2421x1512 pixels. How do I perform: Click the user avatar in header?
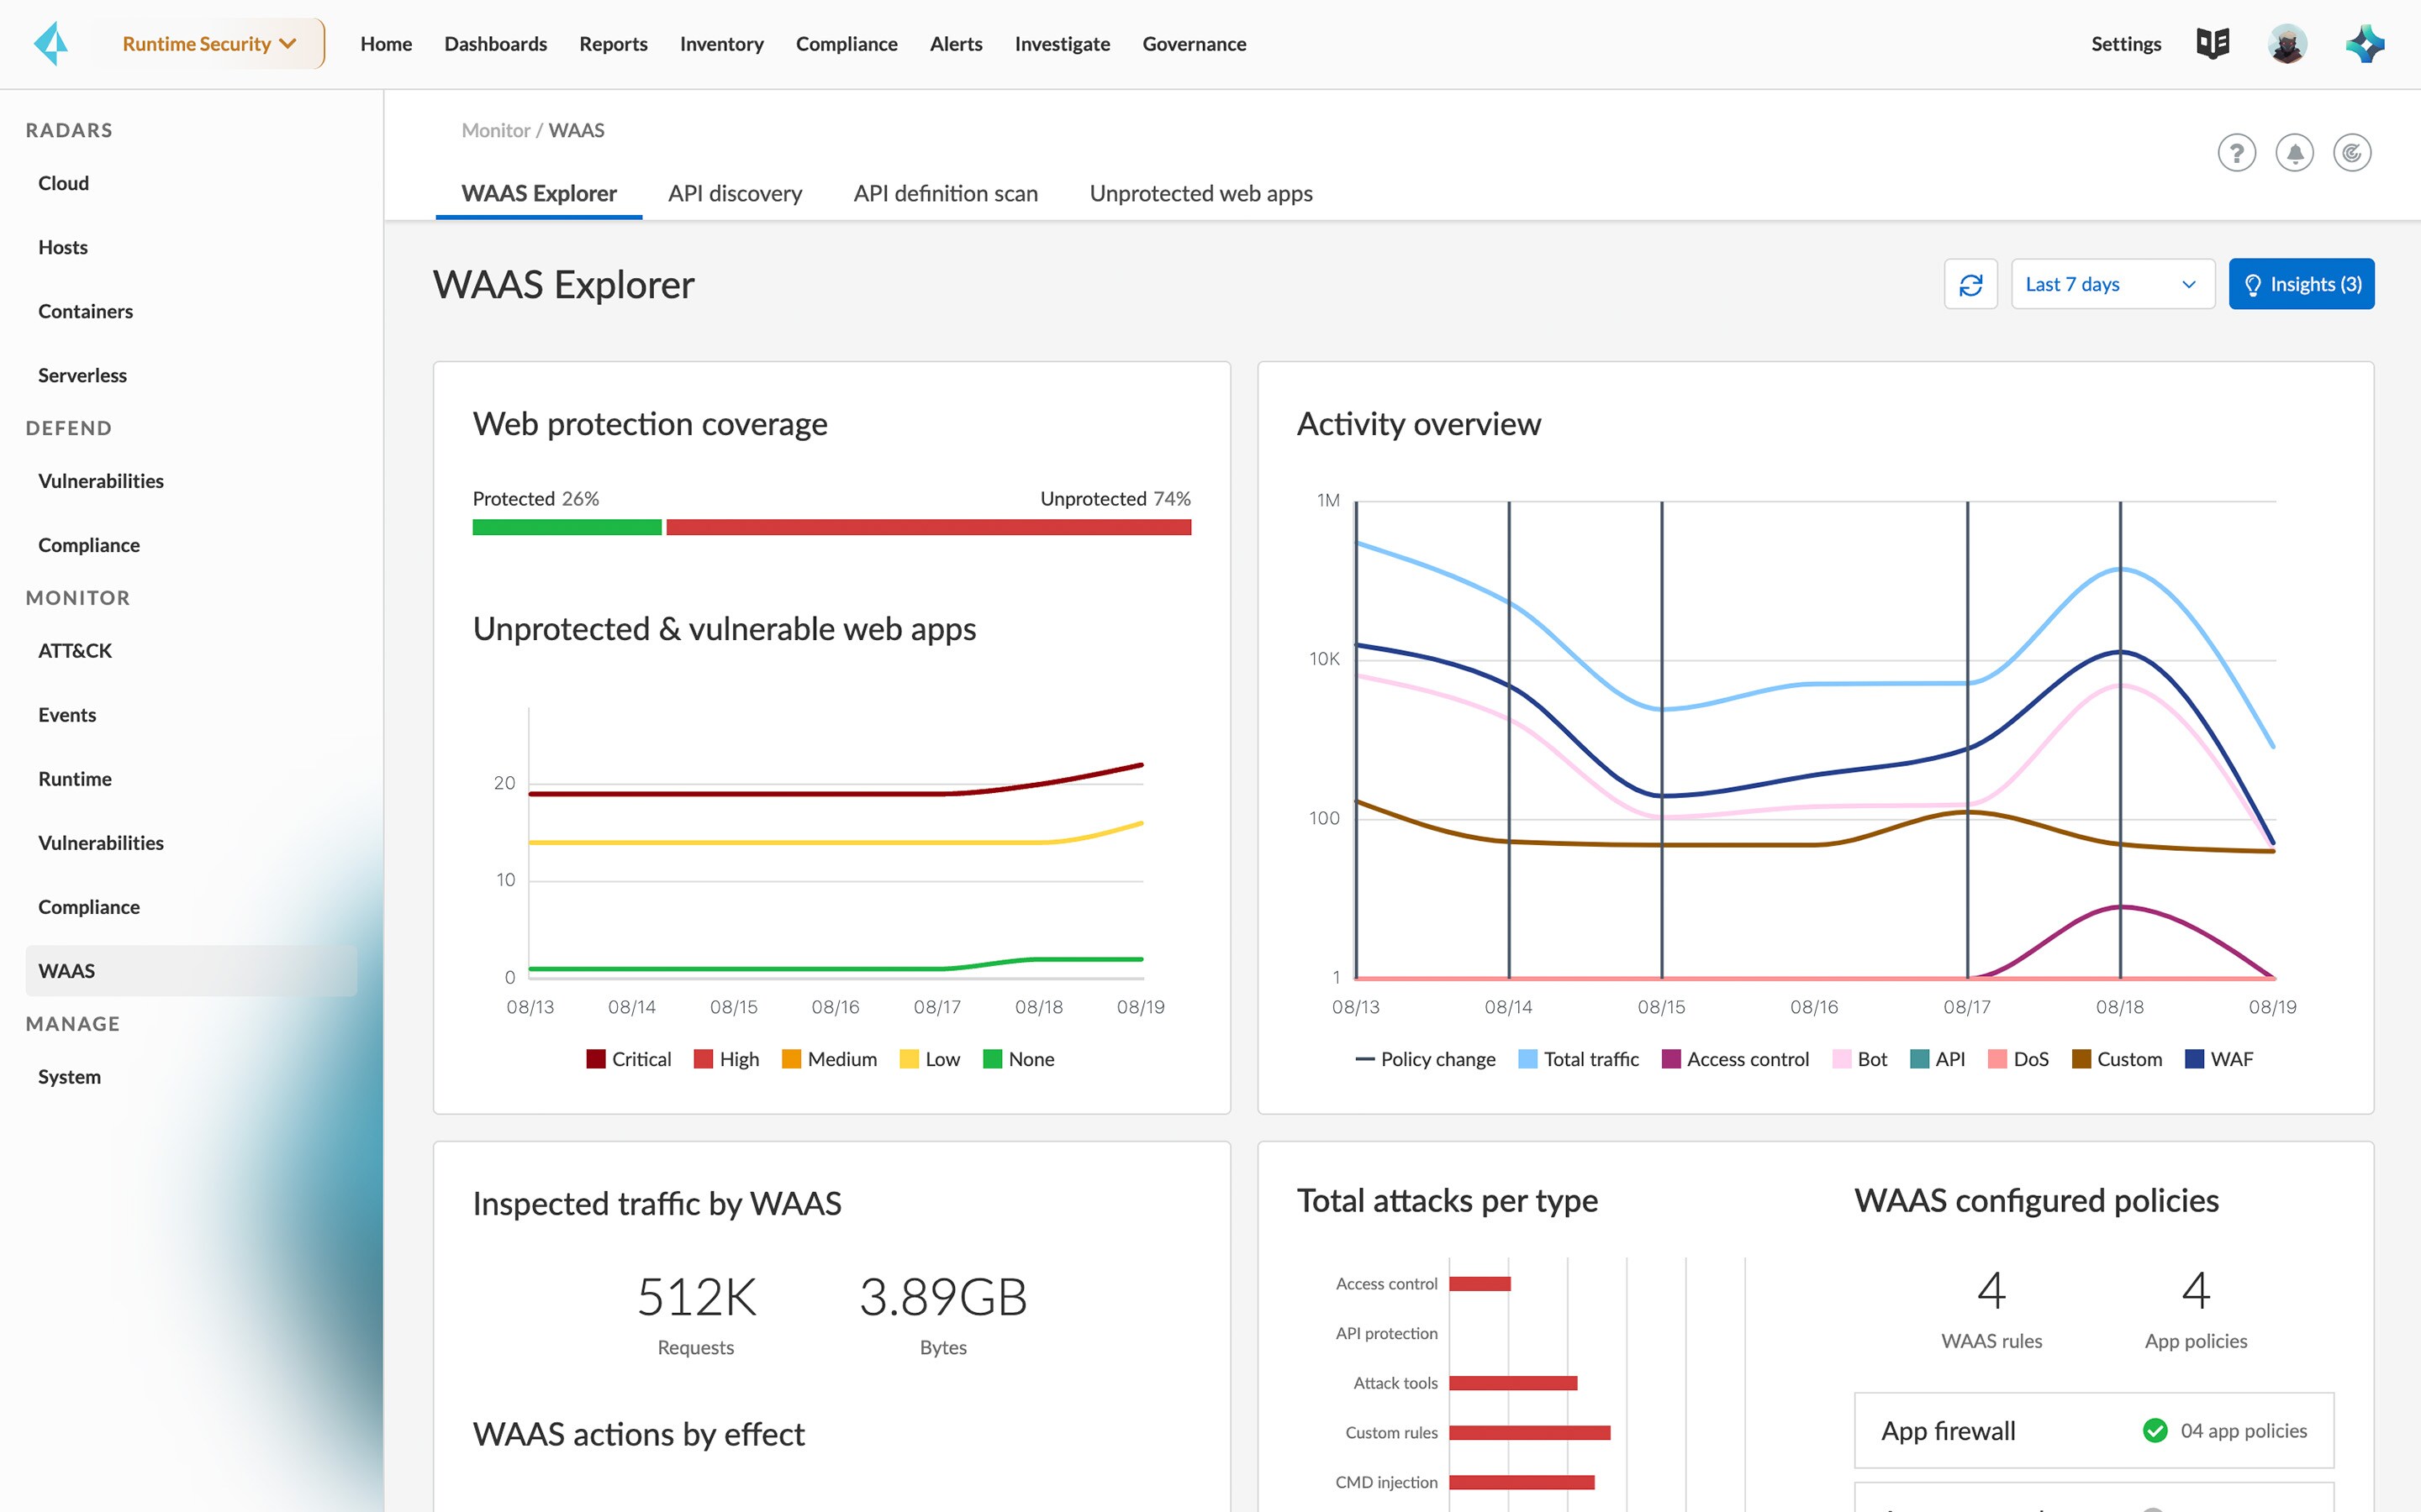pyautogui.click(x=2287, y=44)
